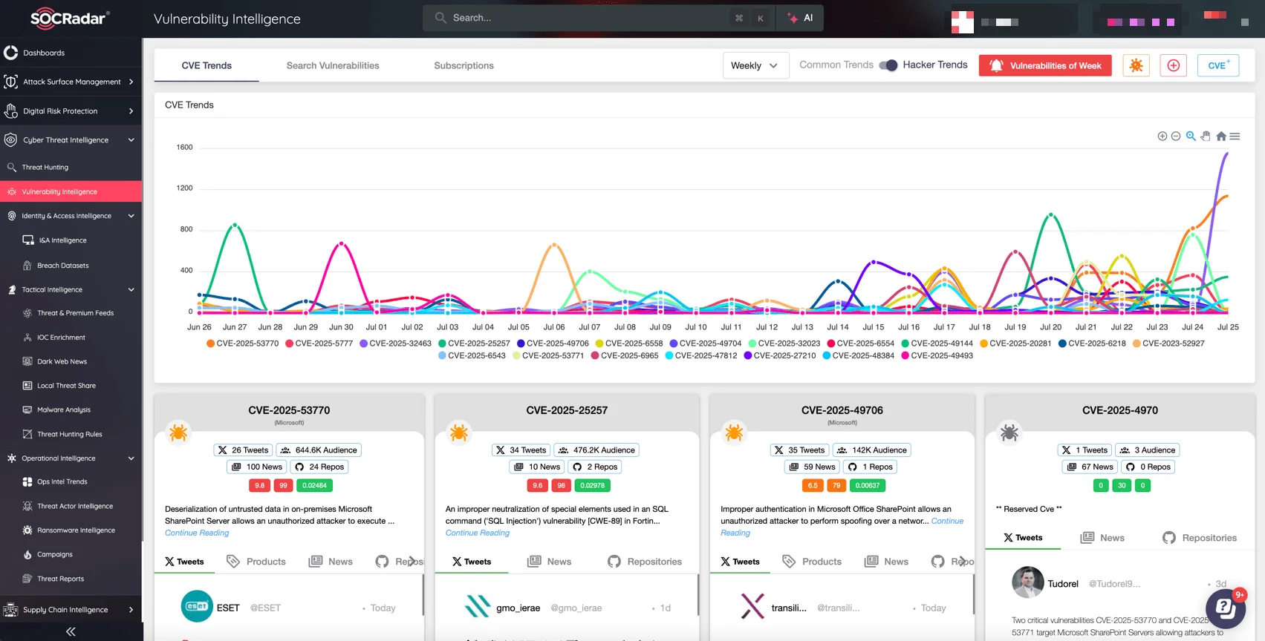Select the CVE Trends tab
The image size is (1265, 641).
tap(207, 65)
